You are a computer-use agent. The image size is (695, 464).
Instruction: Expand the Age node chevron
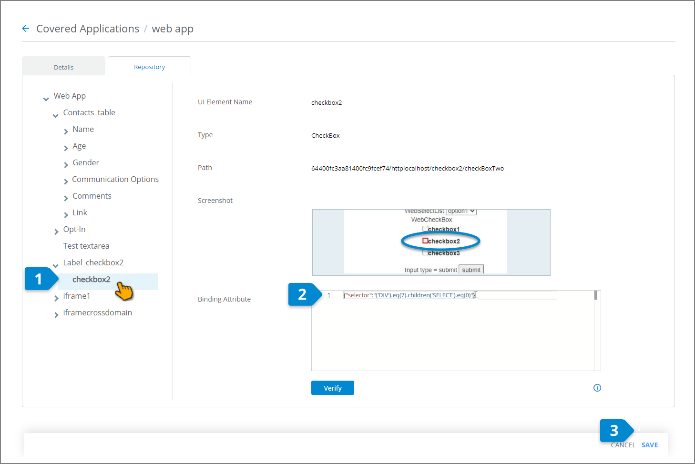click(66, 148)
